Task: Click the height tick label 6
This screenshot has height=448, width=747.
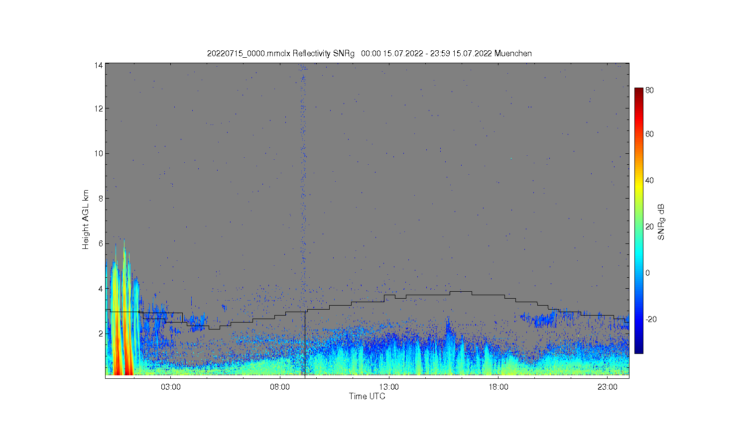Action: (x=101, y=243)
